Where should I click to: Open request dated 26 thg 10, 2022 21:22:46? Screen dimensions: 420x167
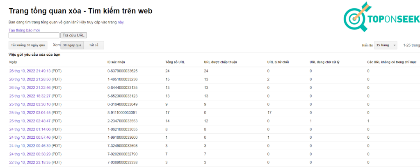point(30,88)
